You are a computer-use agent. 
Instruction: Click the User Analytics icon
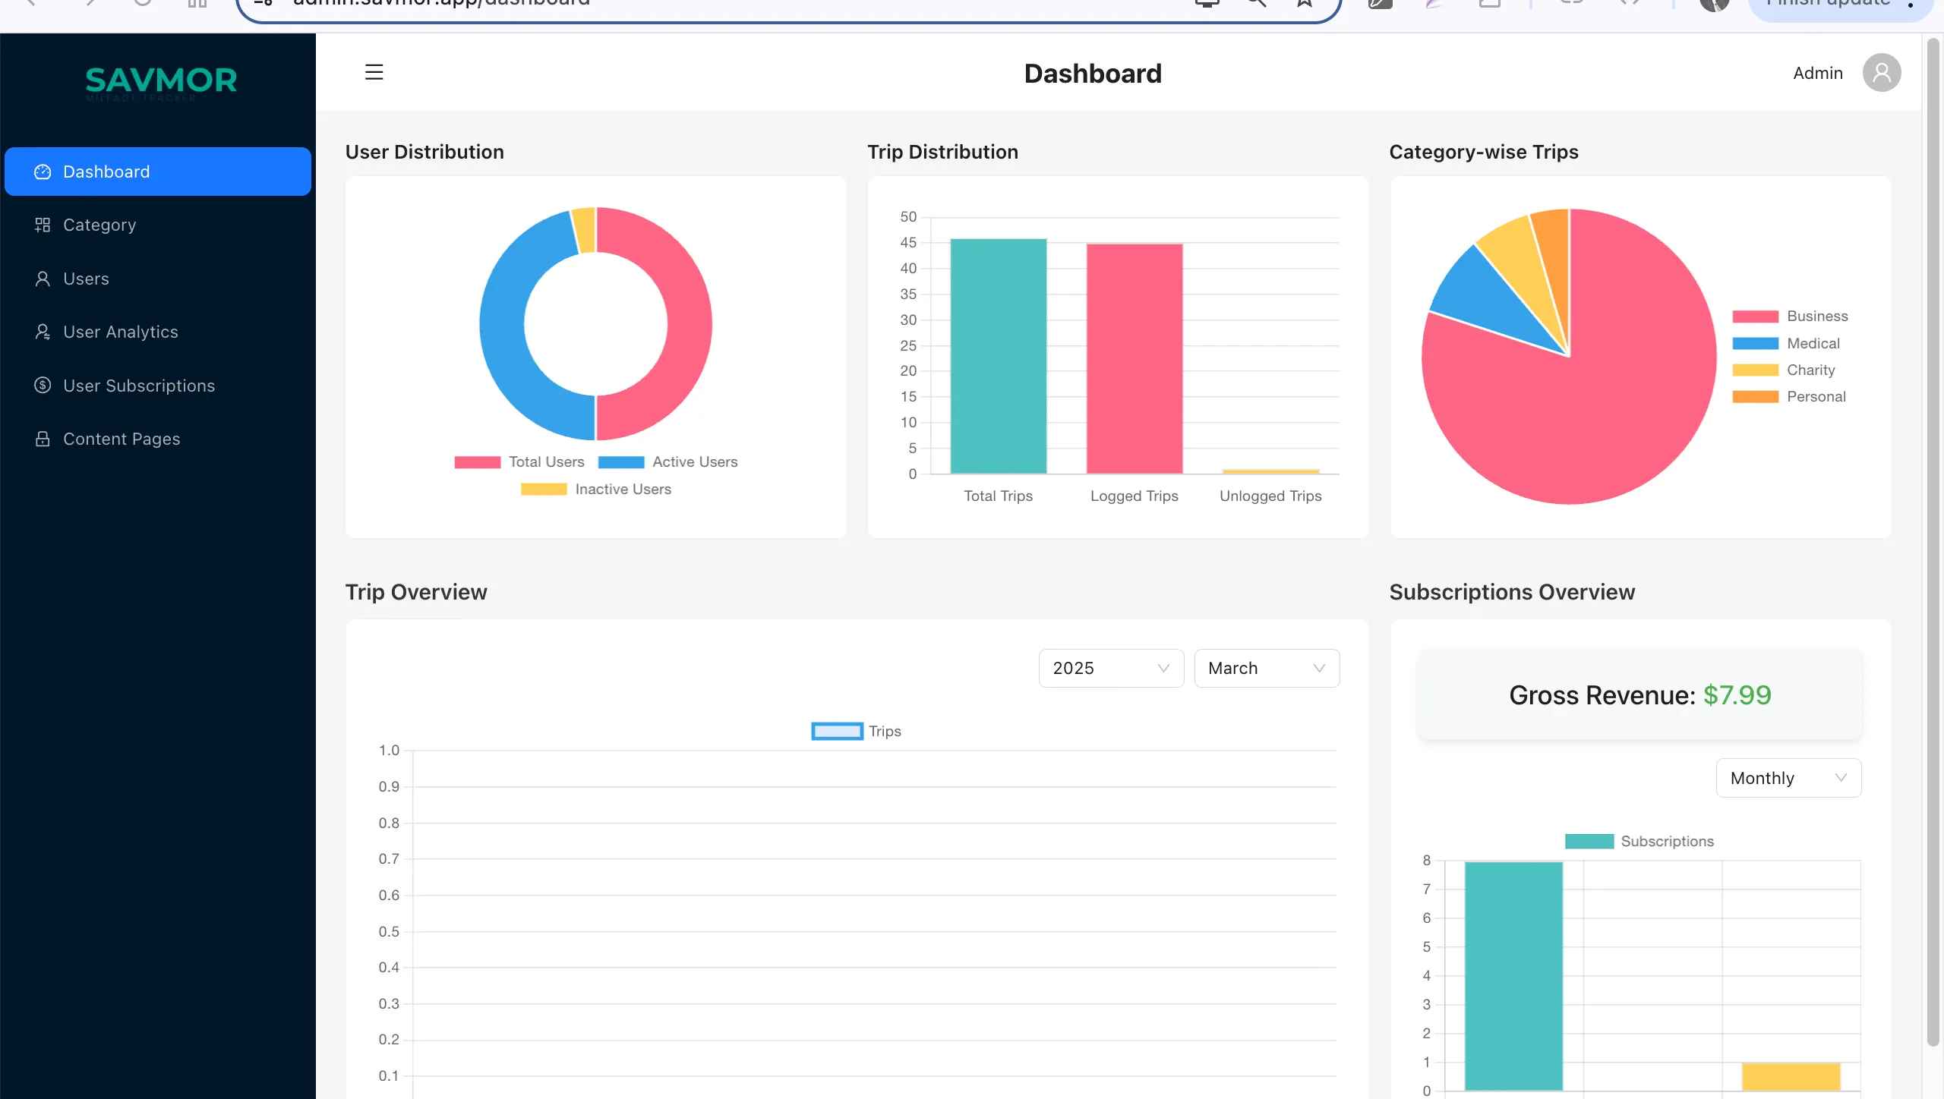pos(43,332)
